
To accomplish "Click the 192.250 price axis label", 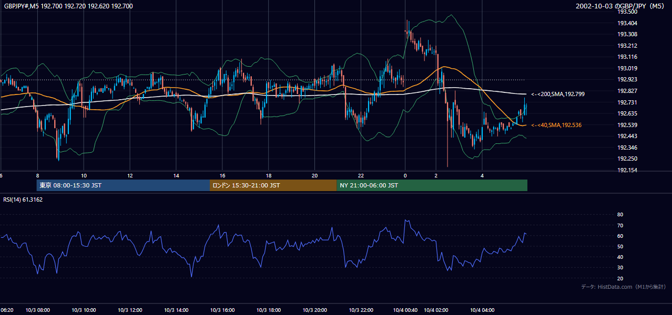I will click(x=627, y=159).
